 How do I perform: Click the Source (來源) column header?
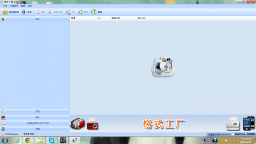click(x=83, y=18)
